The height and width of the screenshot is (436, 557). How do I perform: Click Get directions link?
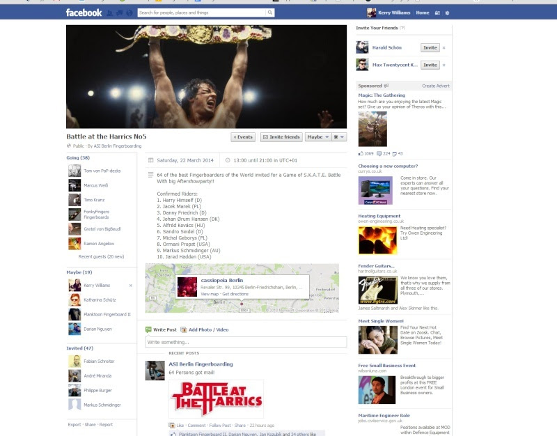pyautogui.click(x=235, y=294)
